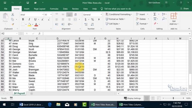This screenshot has height=108, width=192.
Task: Select the DF Payroll sheet tab
Action: (19, 93)
